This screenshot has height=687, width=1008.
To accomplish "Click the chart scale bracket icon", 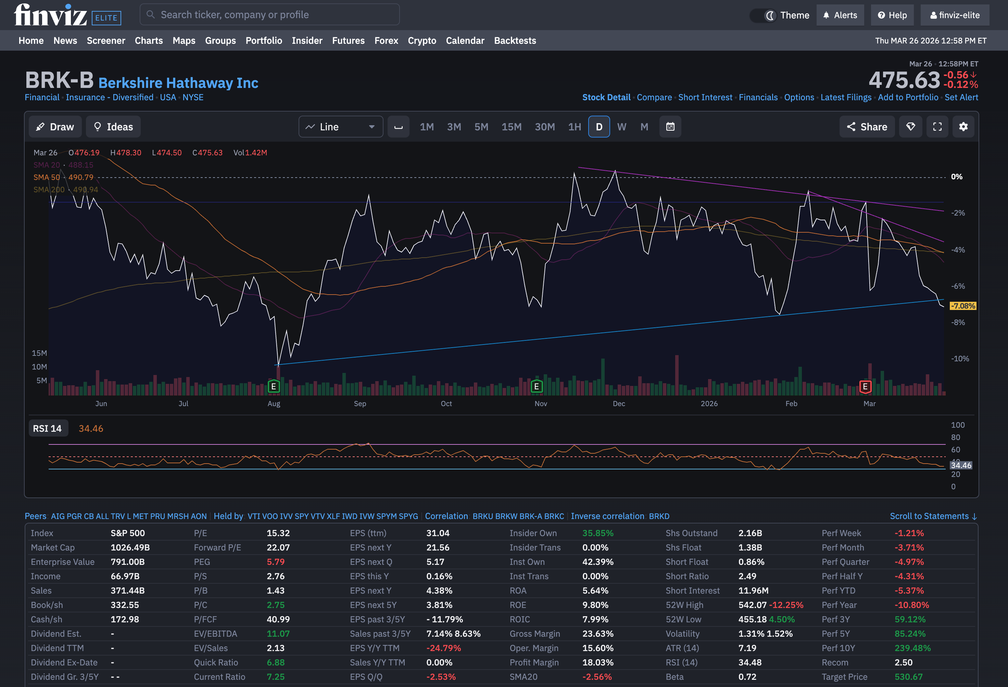I will click(398, 127).
